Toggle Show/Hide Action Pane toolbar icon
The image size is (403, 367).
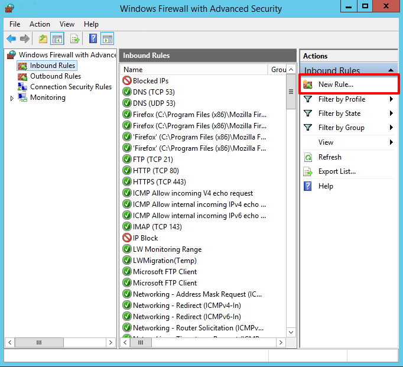107,39
